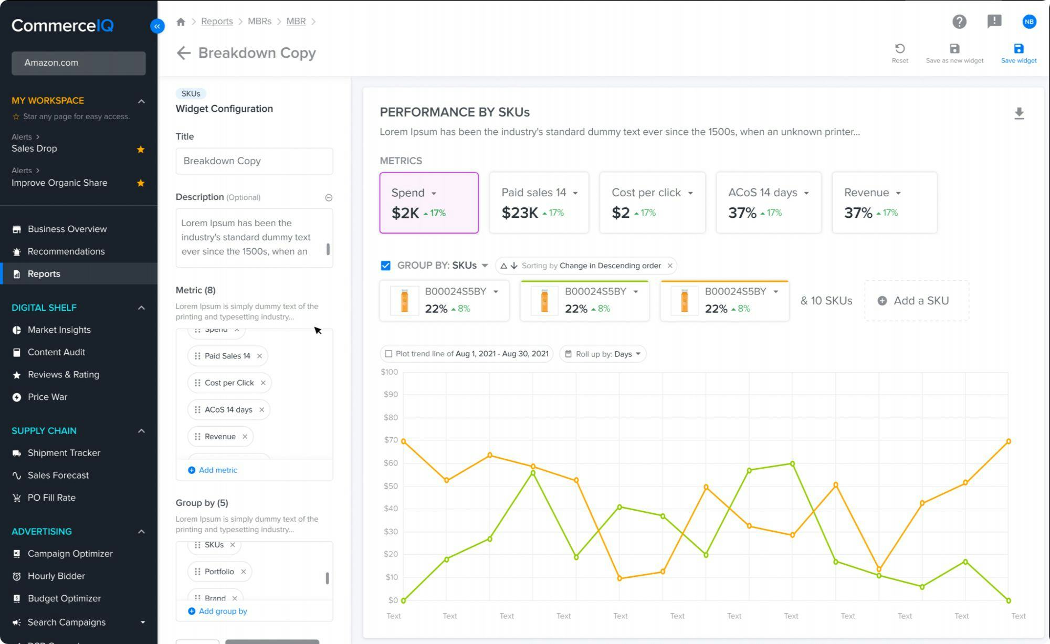
Task: Collapse the left navigation panel
Action: pyautogui.click(x=156, y=26)
